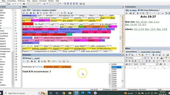This screenshot has width=170, height=95.
Task: Open the font color dropdown arrow
Action: pos(164,58)
